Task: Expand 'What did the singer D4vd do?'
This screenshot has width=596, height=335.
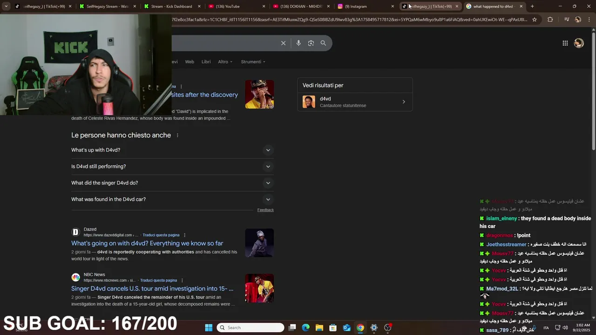Action: coord(172,183)
